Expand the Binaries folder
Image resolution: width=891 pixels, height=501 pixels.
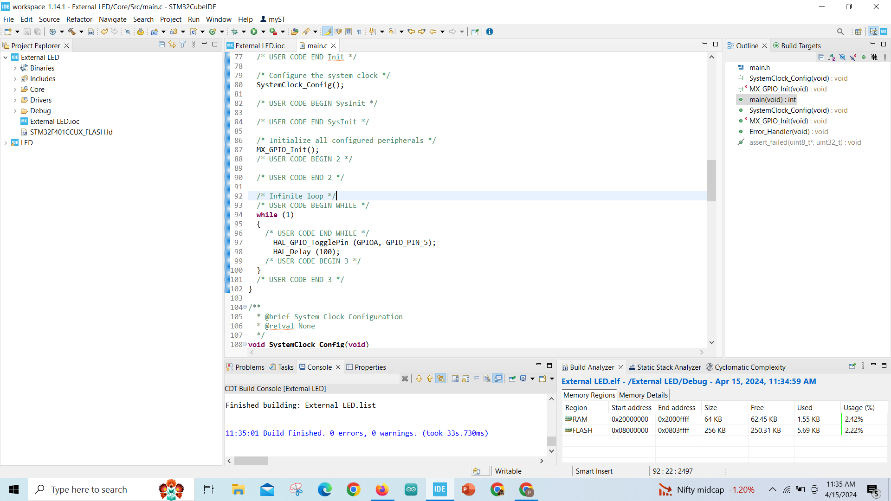tap(15, 68)
